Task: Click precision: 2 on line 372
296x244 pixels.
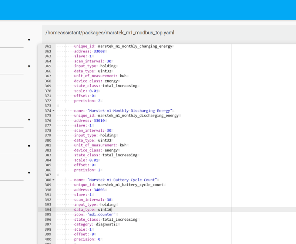Action: tap(87, 101)
